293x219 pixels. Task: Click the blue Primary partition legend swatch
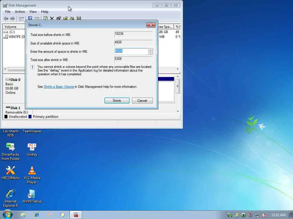click(30, 117)
